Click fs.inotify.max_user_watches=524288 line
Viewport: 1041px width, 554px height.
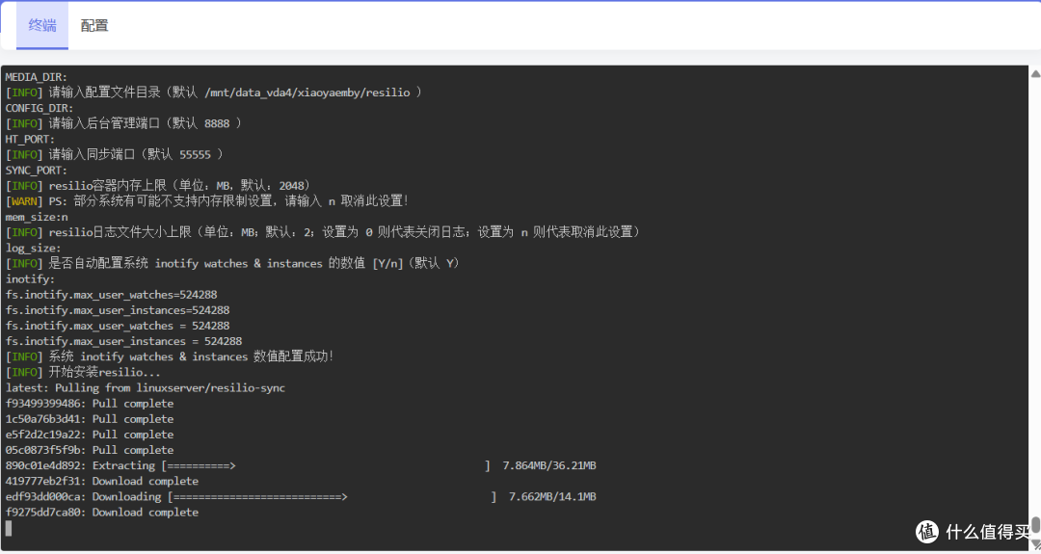coord(111,294)
